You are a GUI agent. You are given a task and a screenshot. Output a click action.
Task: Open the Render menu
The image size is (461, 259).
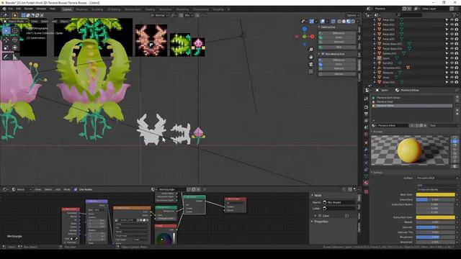coord(29,9)
